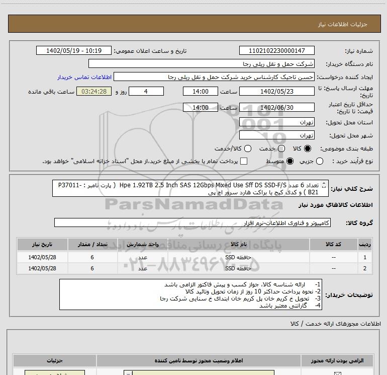The image size is (387, 375).
Task: Click the price validity time 14:00 field
Action: point(201,107)
